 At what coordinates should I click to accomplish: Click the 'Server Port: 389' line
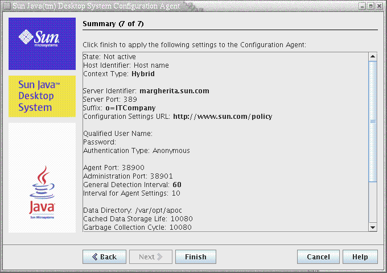coord(110,100)
